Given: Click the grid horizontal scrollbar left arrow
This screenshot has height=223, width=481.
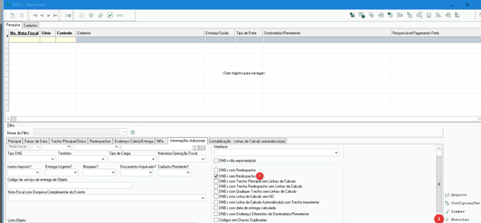Looking at the screenshot, I should 8,119.
